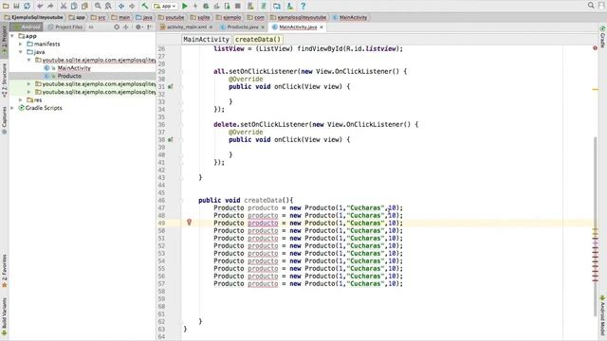Select the MainActivity.java editor tab

click(298, 27)
